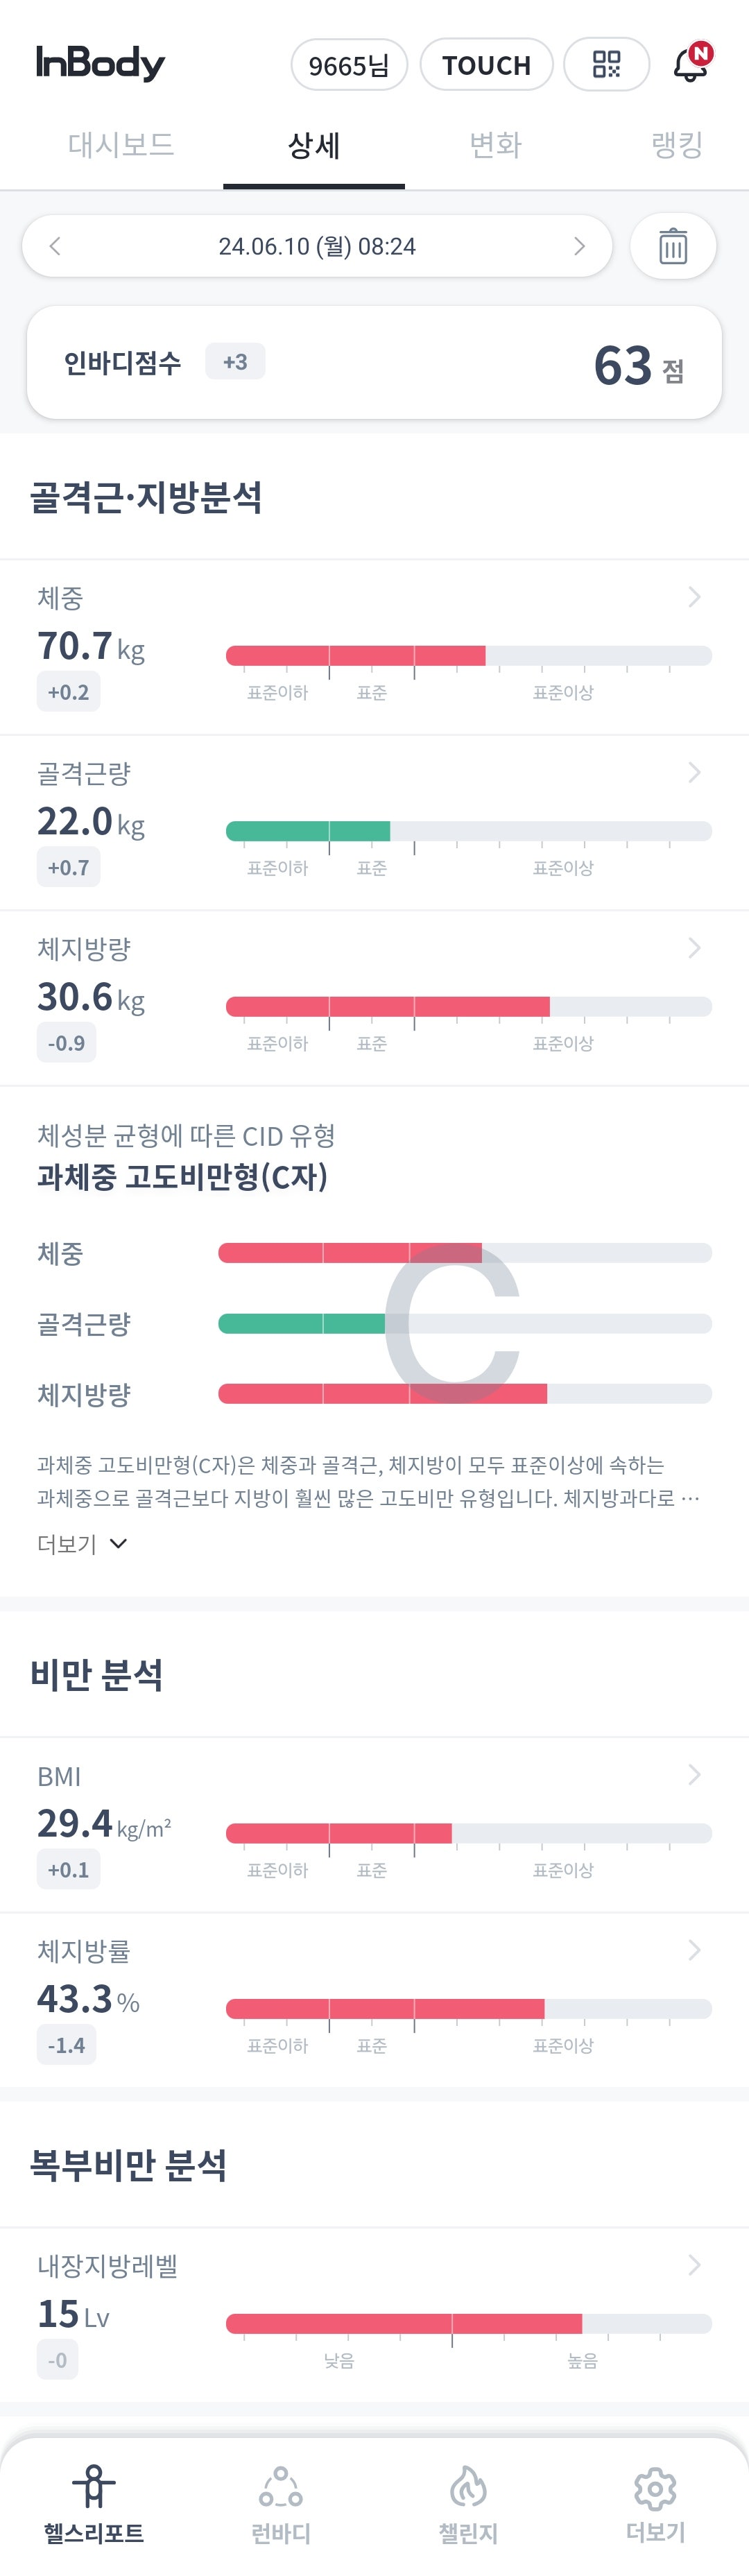Click the BMI red progress bar

(x=339, y=1832)
